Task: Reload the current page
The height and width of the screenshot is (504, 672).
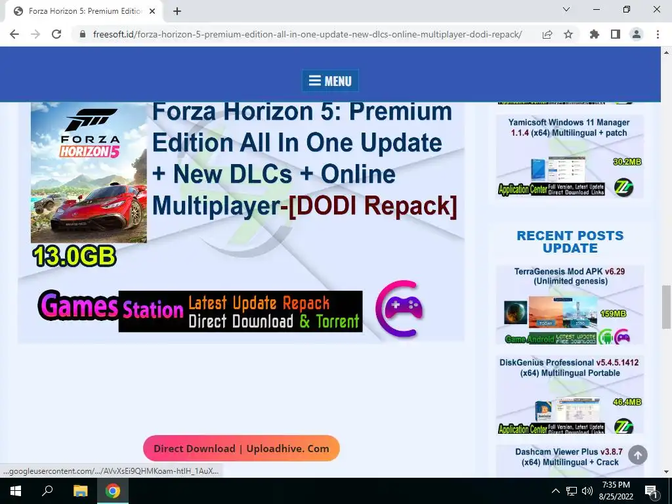Action: (x=56, y=34)
